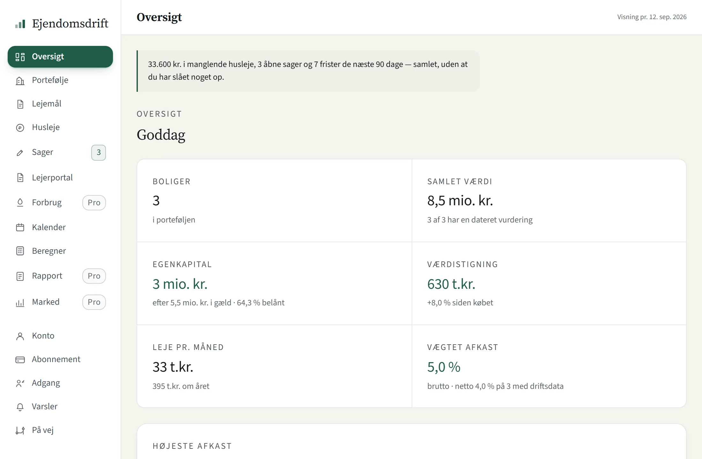Click the Adgang user access icon
This screenshot has width=702, height=459.
coord(20,383)
